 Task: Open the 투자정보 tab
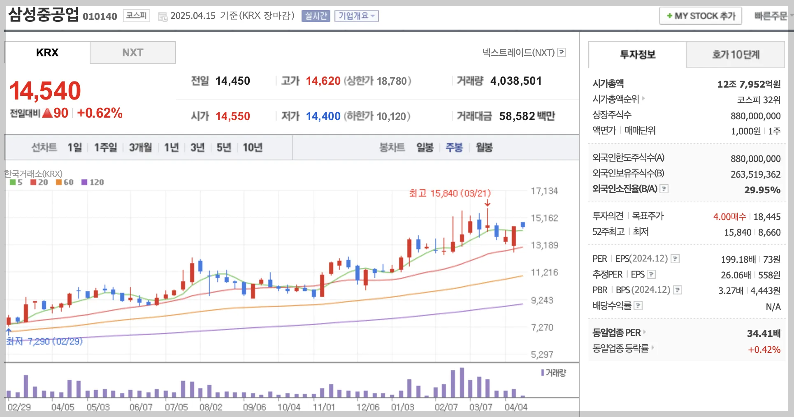point(638,55)
